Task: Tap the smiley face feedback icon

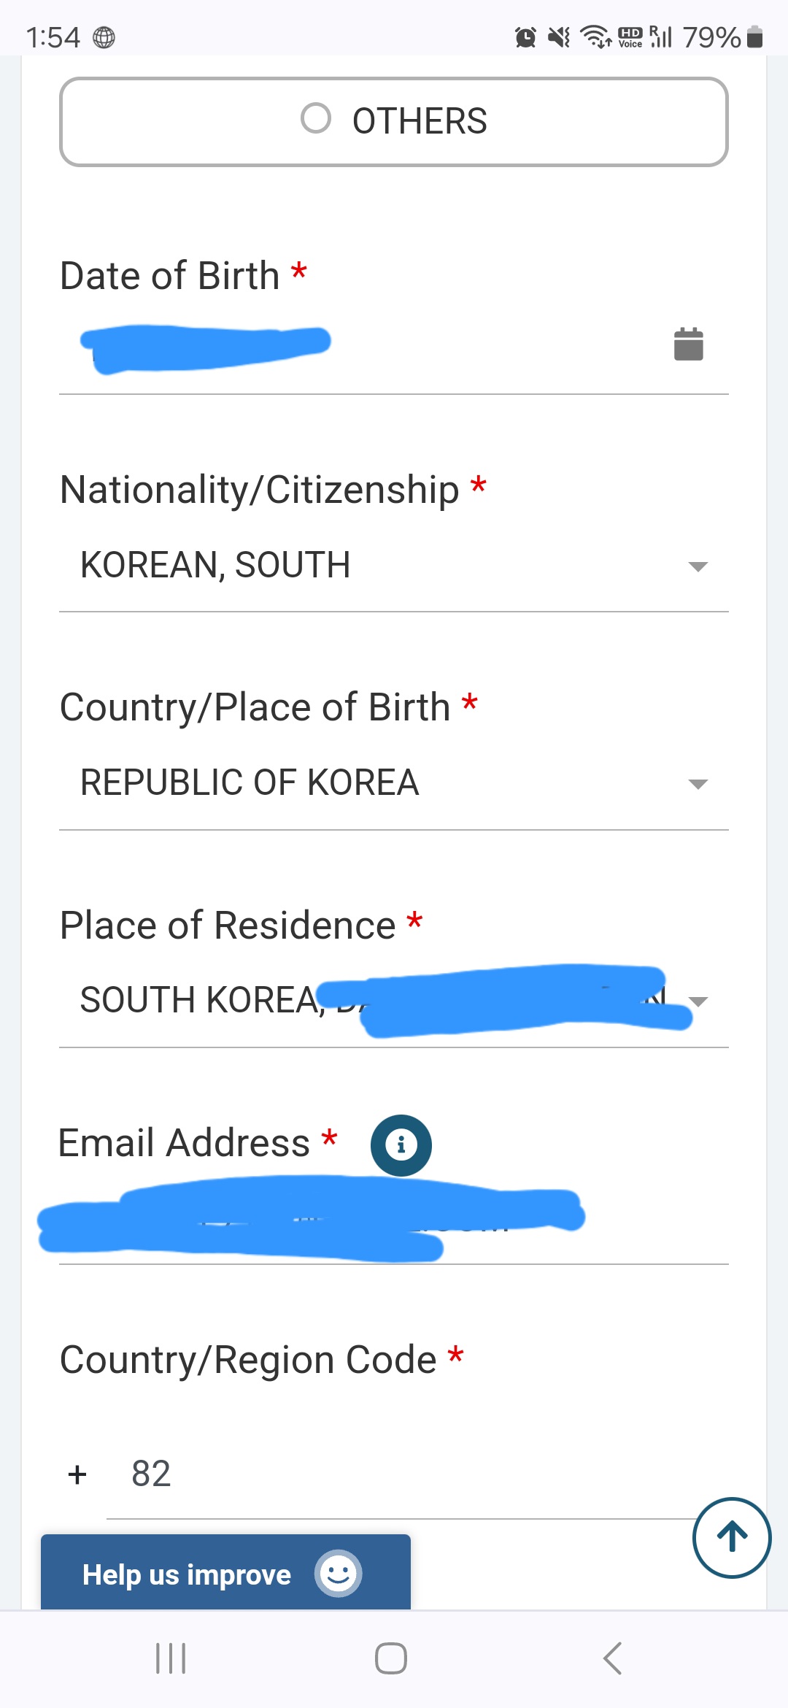Action: pos(338,1574)
